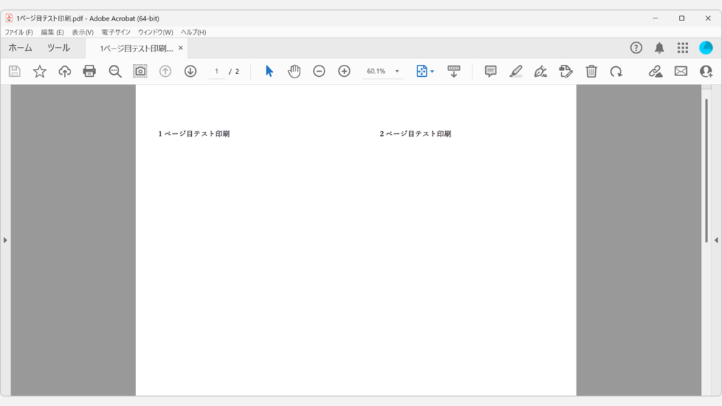Go to previous page up arrow
Image resolution: width=722 pixels, height=406 pixels.
tap(165, 71)
